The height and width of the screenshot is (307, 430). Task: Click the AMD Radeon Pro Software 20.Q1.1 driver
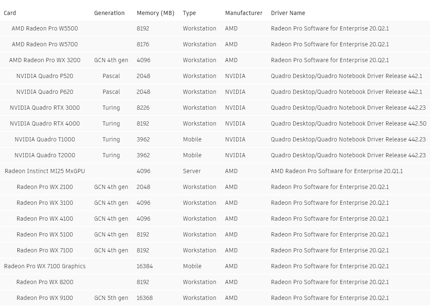tap(337, 171)
